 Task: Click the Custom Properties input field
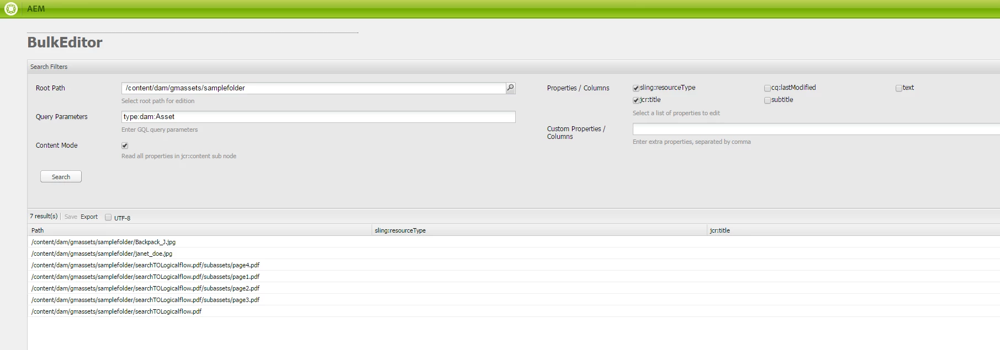coord(816,129)
